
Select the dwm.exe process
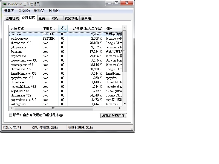[65, 52]
